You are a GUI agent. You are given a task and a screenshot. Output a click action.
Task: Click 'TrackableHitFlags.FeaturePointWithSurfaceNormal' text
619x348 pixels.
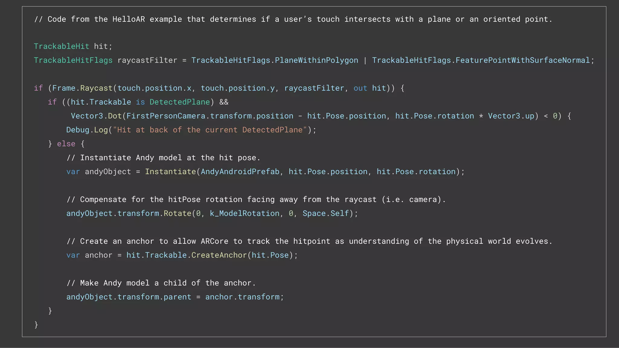click(481, 60)
